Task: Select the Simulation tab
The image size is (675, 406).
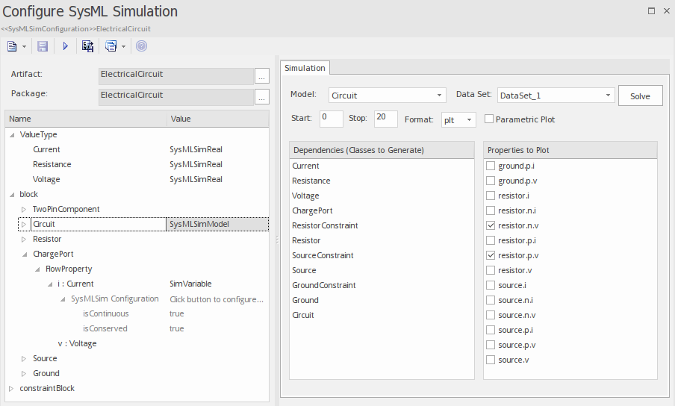Action: pyautogui.click(x=305, y=68)
